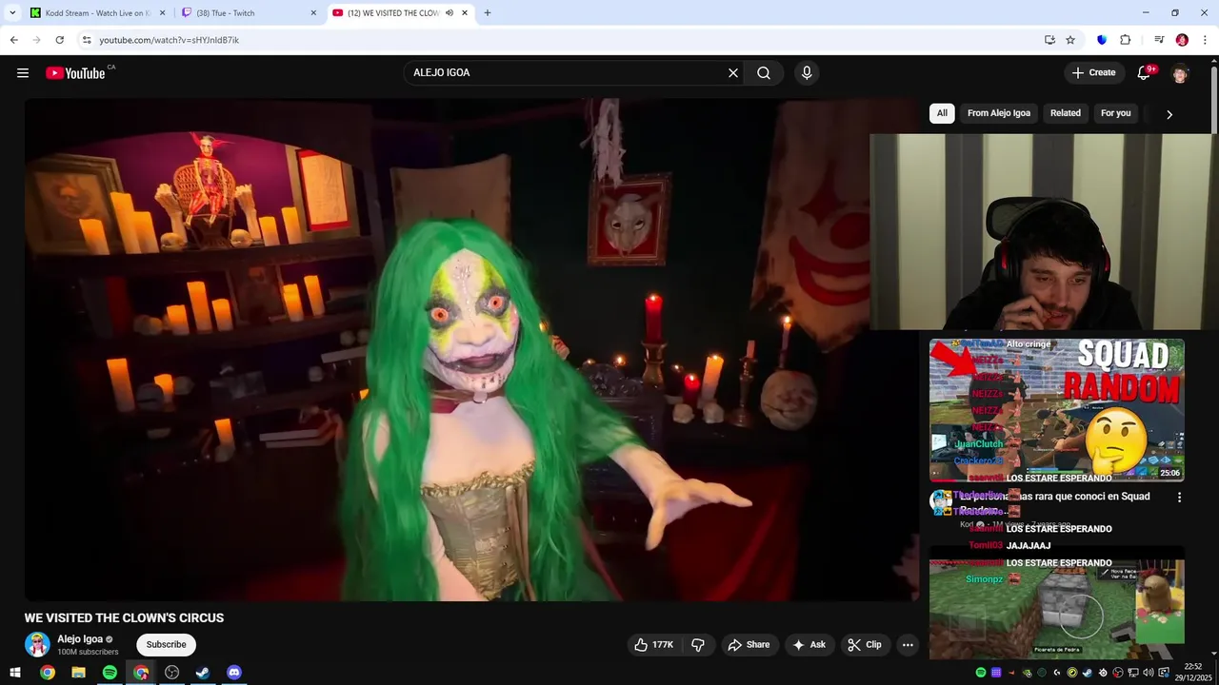This screenshot has height=685, width=1219.
Task: Open options for the Squad Random video
Action: (1179, 498)
